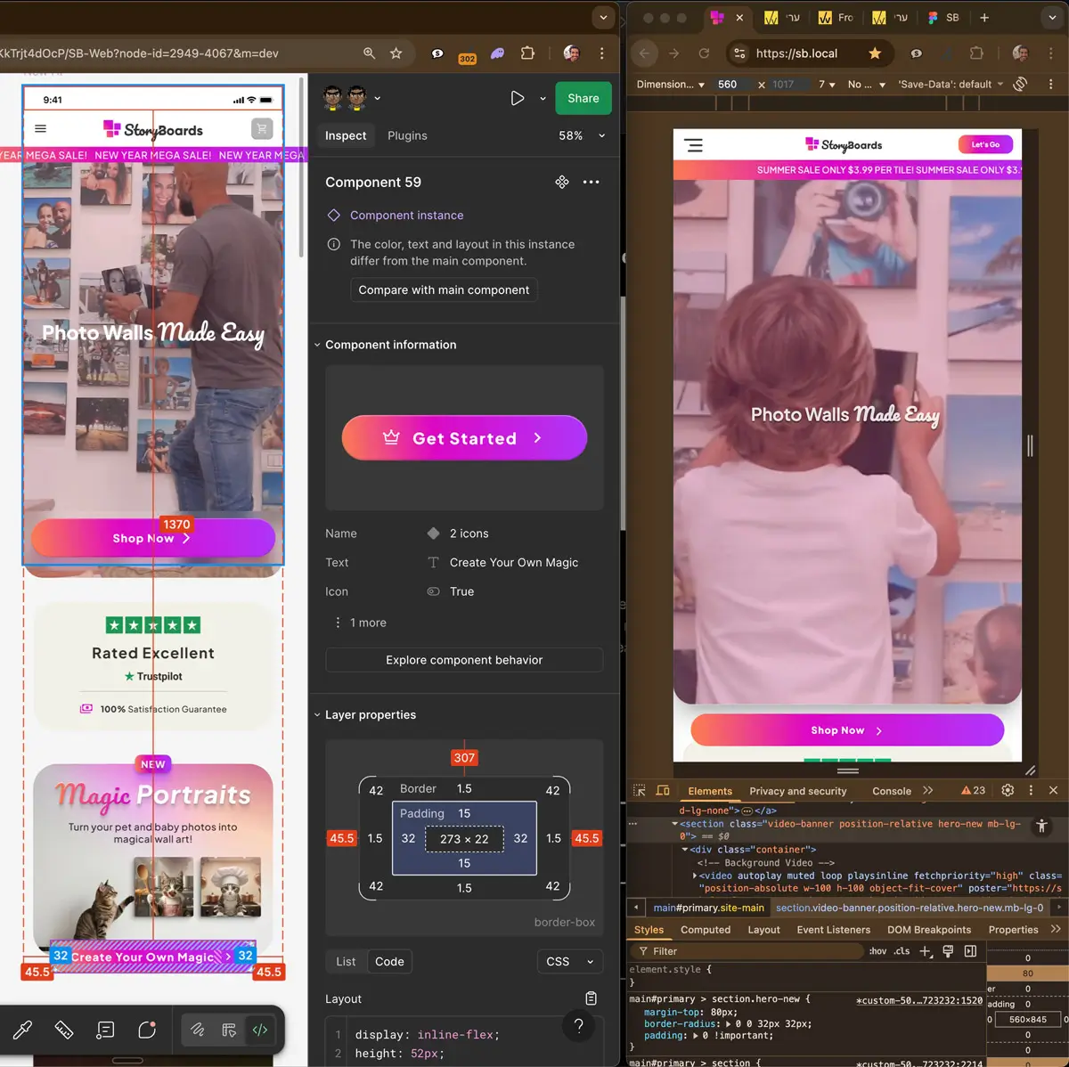The image size is (1069, 1067).
Task: Select the eyedropper tool in Figma's bottom toolbar
Action: pos(22,1030)
